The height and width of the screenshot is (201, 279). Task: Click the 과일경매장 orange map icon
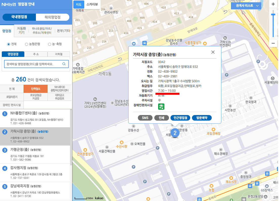[213, 129]
